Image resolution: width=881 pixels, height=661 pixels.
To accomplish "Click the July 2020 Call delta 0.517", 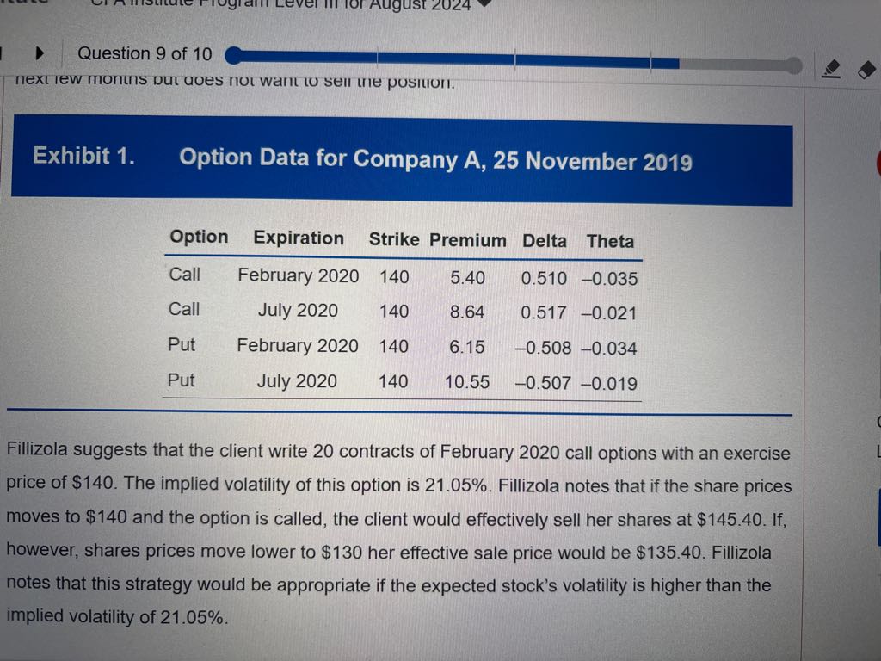I will point(544,313).
